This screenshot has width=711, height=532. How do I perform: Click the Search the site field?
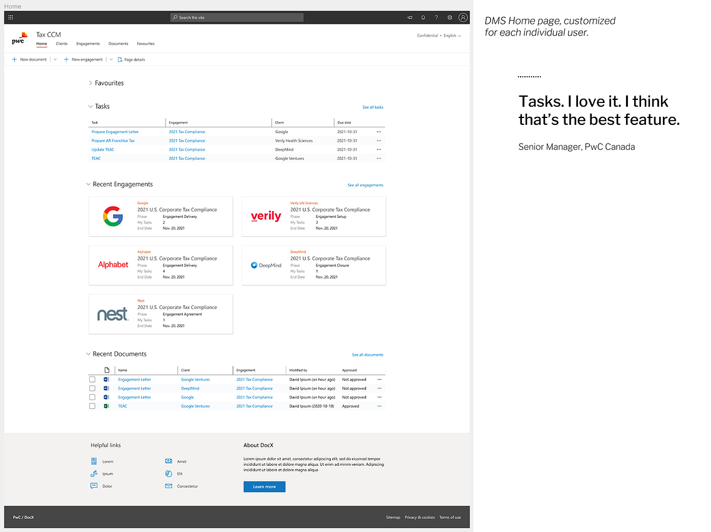pos(237,17)
